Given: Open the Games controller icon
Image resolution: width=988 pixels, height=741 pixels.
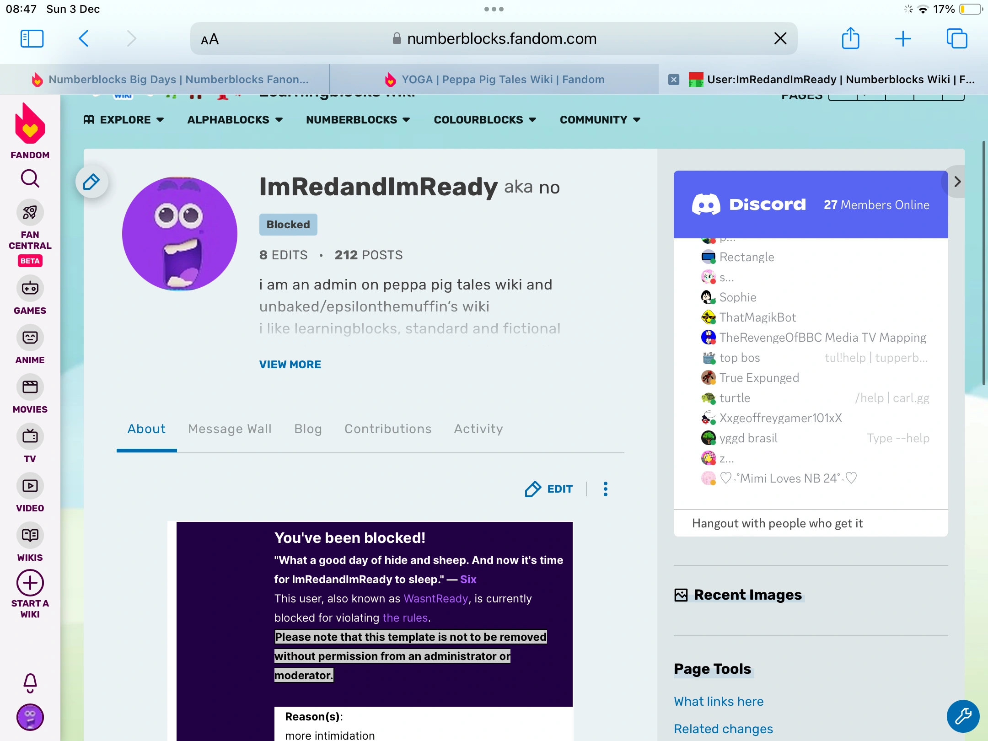Looking at the screenshot, I should [30, 289].
